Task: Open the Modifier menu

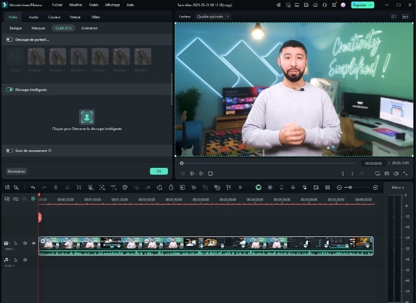Action: pos(76,5)
